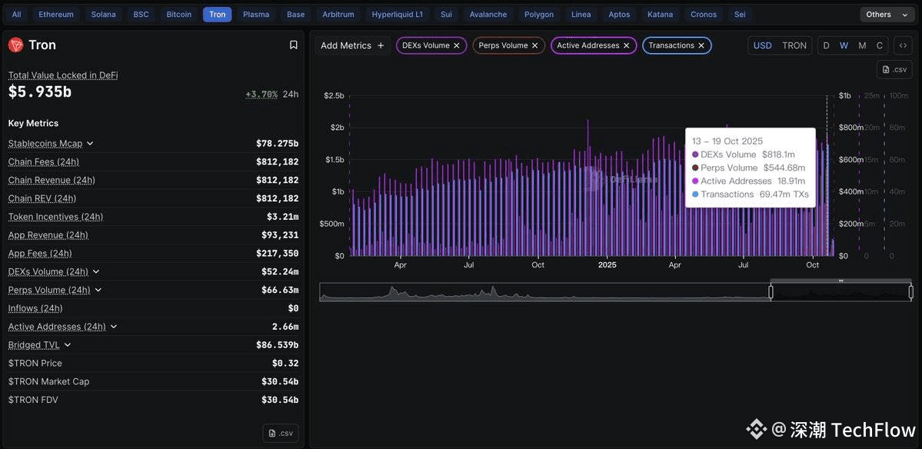Select cumulative (C) chart view
Screen dimensions: 922x449
click(880, 45)
